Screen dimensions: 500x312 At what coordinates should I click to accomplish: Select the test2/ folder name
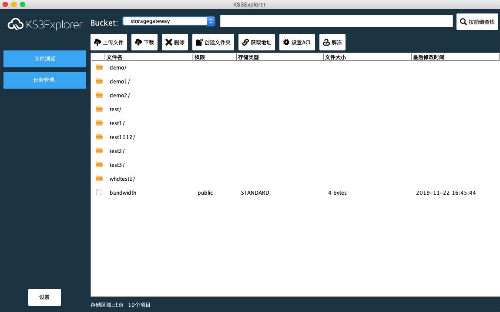117,151
